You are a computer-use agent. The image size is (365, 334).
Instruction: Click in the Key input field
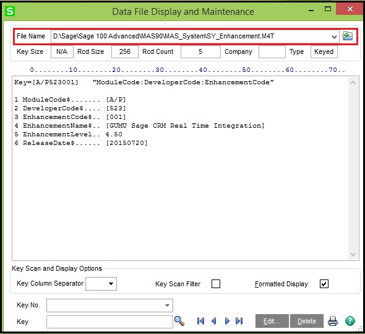click(109, 322)
